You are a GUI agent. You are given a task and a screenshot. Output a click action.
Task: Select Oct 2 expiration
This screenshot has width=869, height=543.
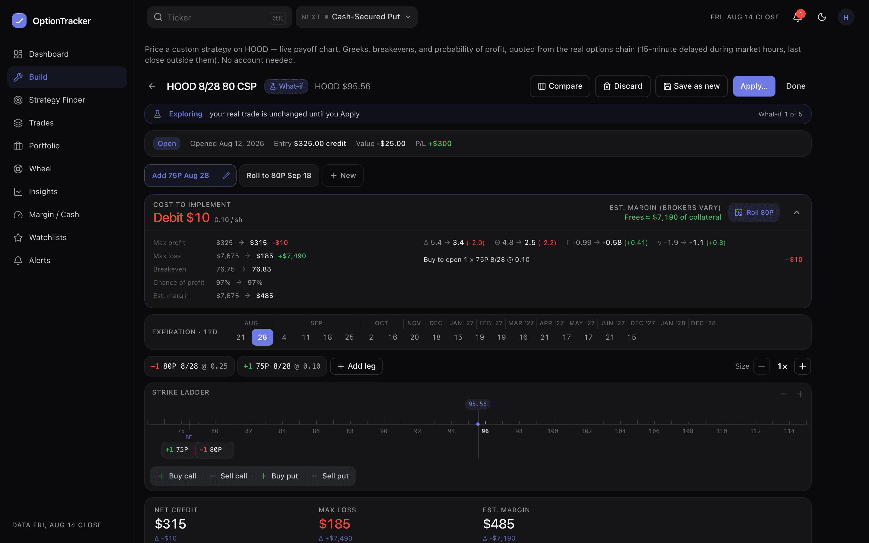pos(371,337)
